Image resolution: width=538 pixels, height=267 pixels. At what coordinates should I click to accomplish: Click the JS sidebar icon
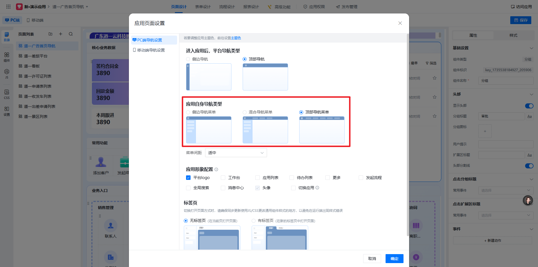coord(7,74)
